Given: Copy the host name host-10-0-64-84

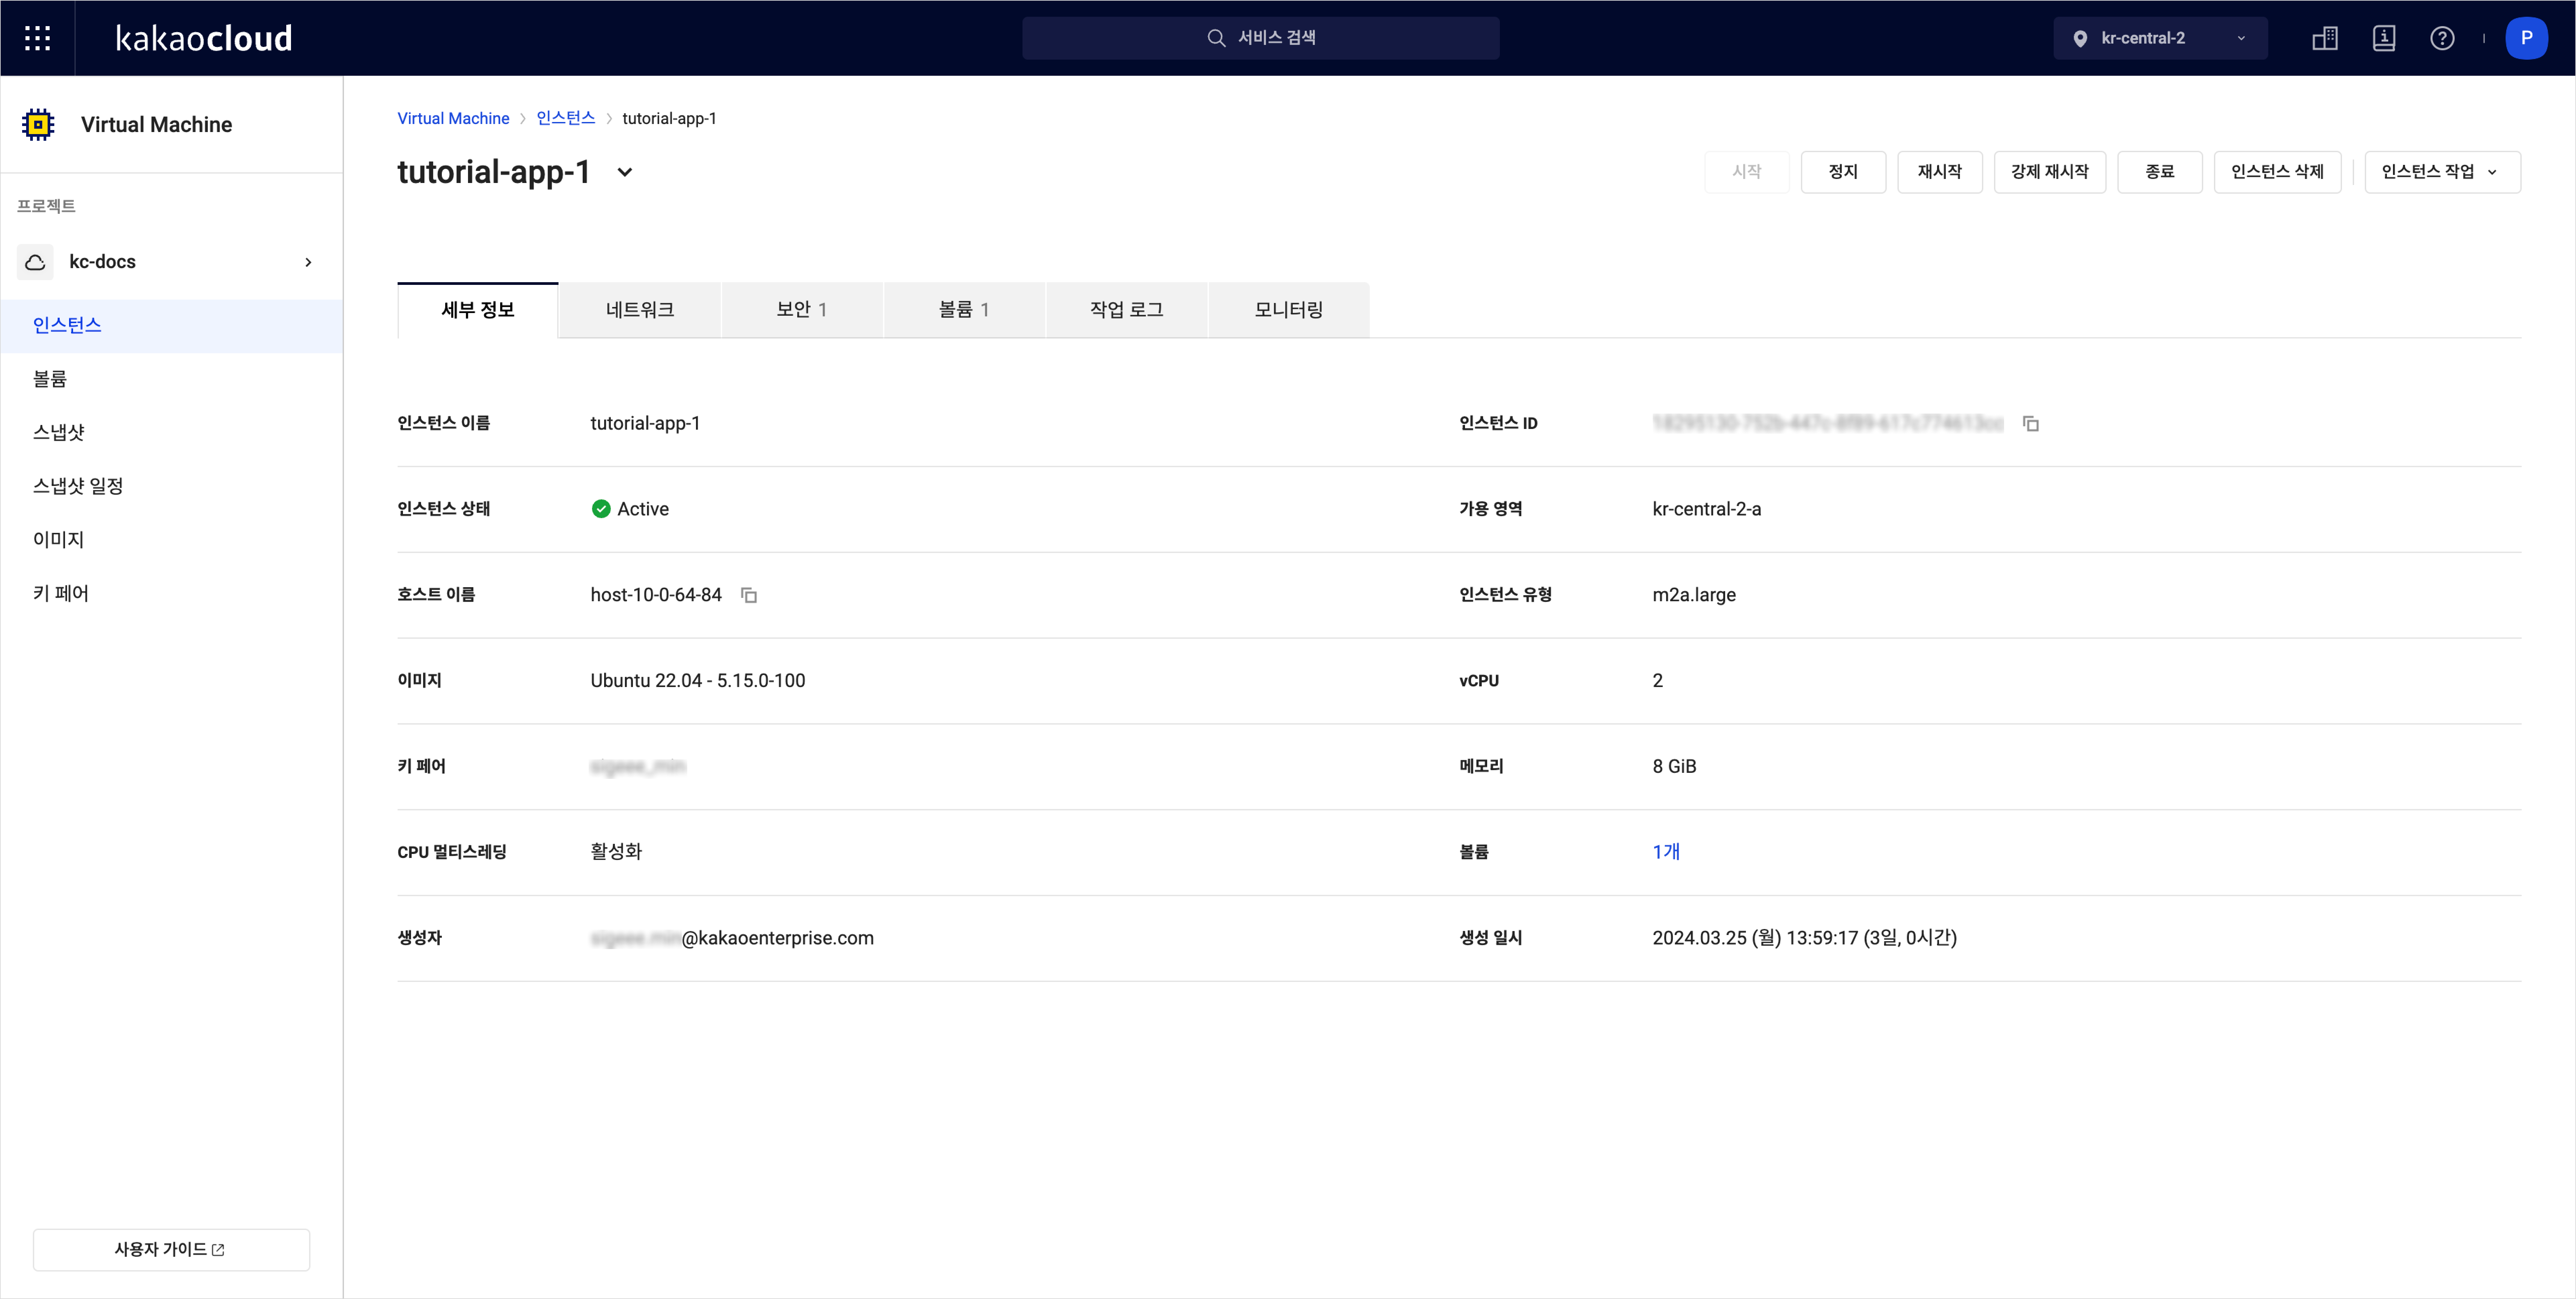Looking at the screenshot, I should click(749, 595).
